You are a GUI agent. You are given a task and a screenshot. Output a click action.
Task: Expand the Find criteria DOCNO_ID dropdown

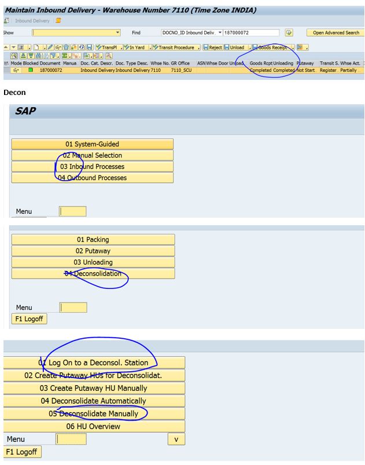[x=220, y=33]
